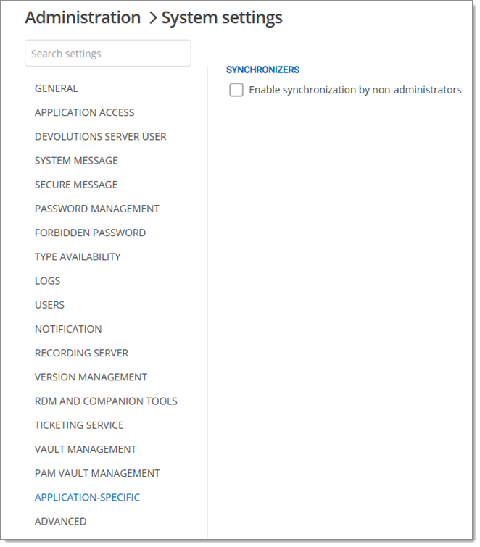Select Application Access settings
This screenshot has height=547, width=480.
tap(84, 112)
